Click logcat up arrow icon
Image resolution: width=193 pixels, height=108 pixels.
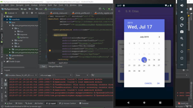pos(5,88)
